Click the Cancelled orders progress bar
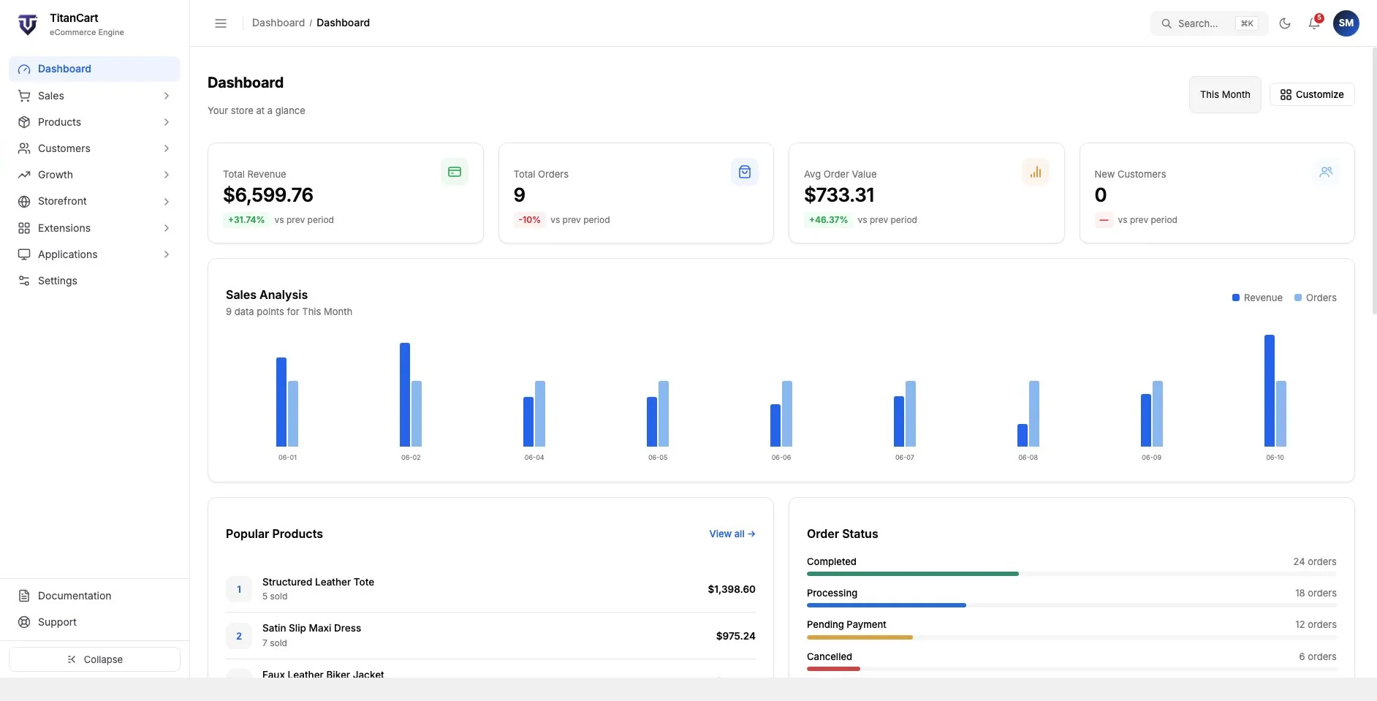 1071,669
